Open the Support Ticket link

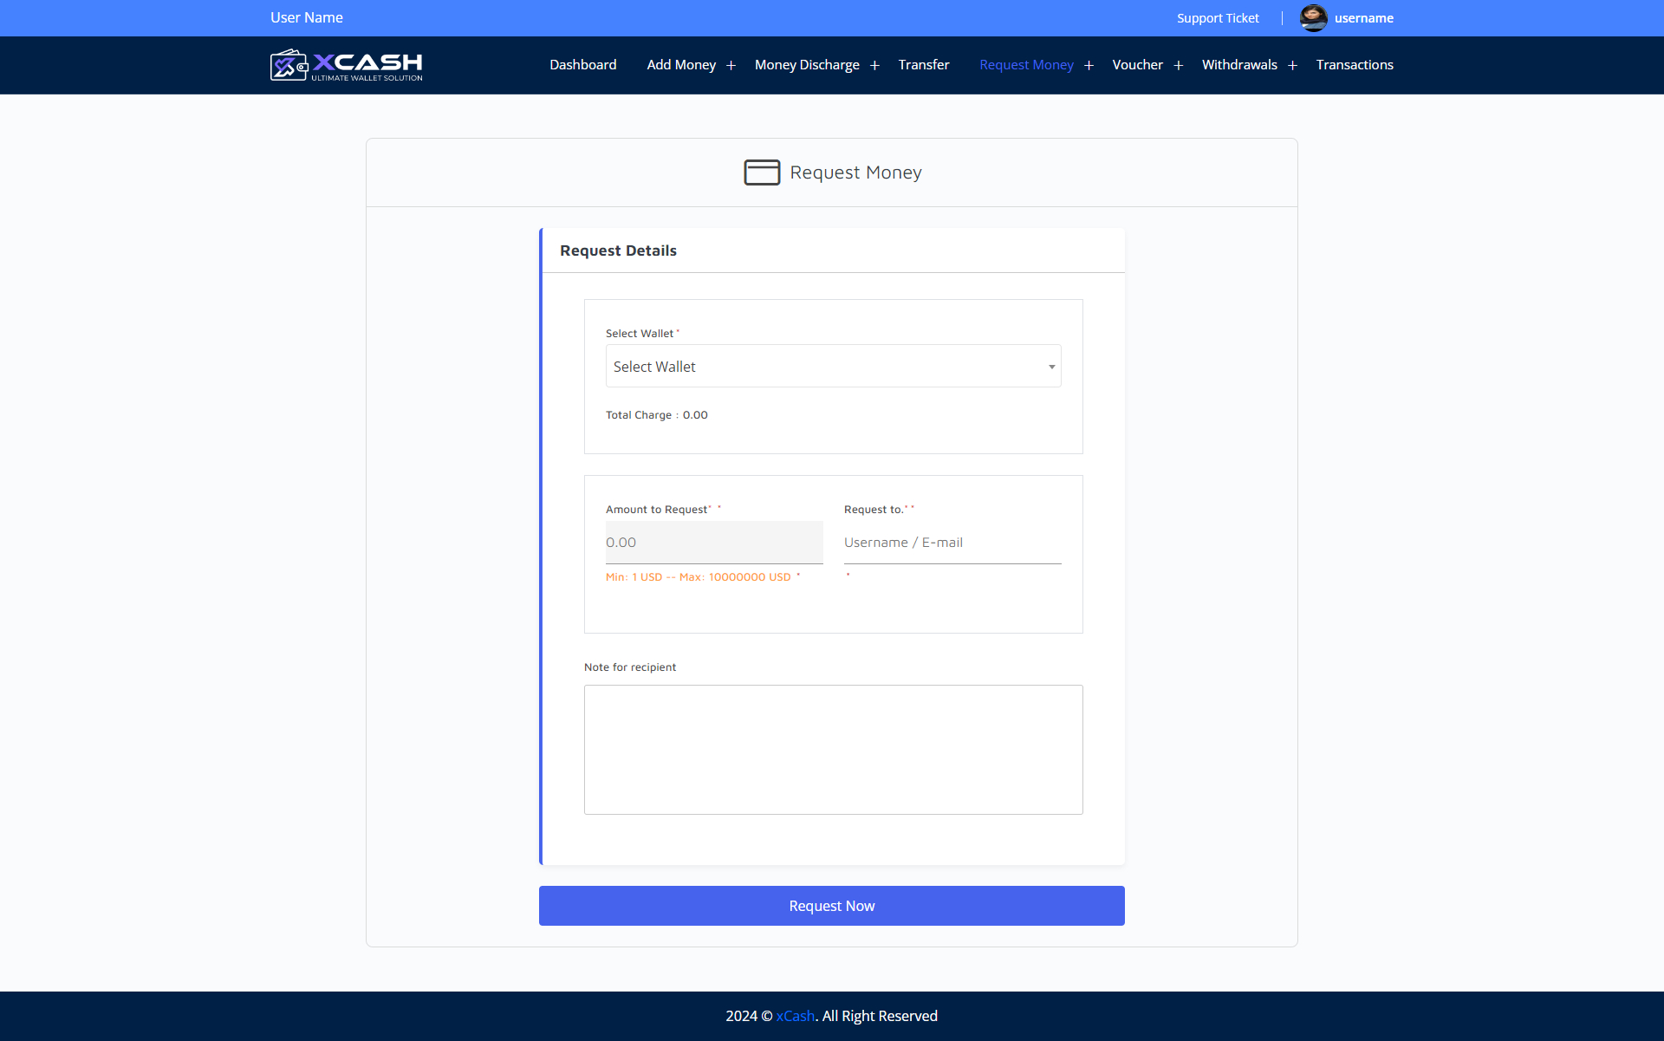point(1217,18)
